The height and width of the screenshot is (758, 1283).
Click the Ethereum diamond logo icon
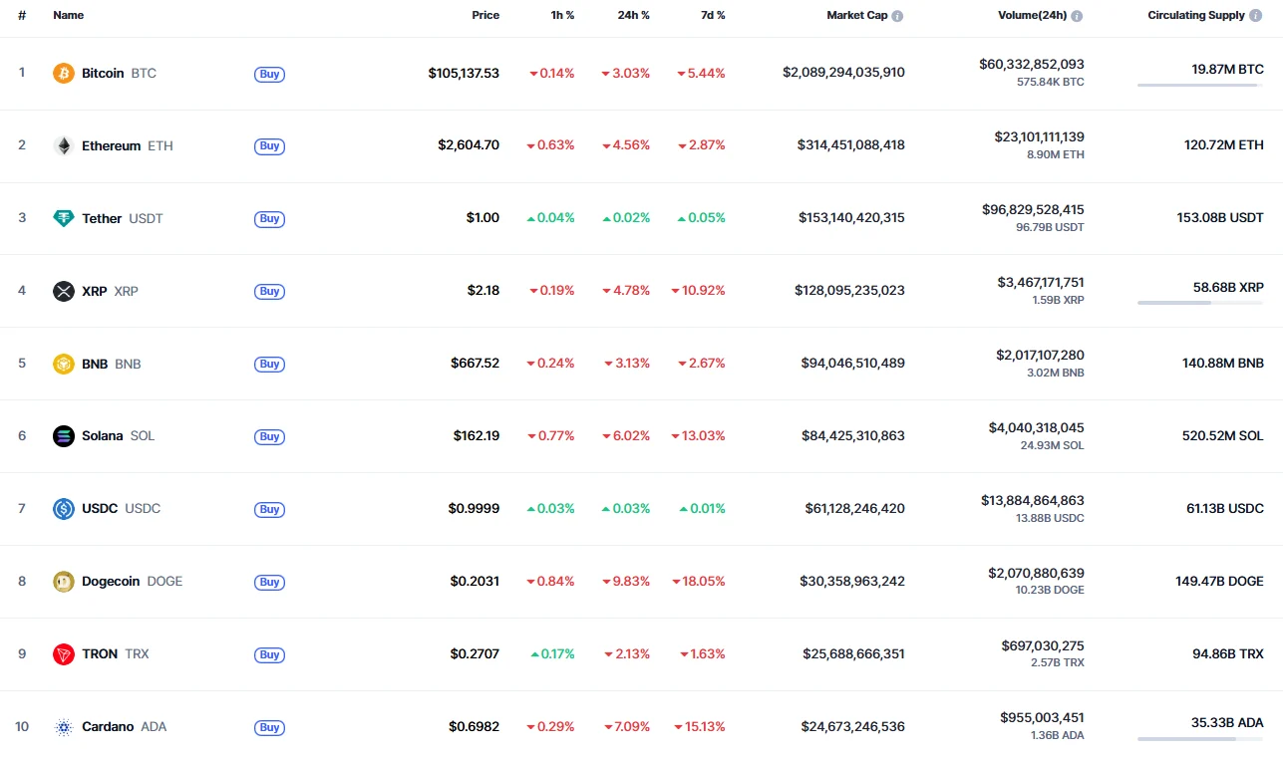tap(64, 145)
